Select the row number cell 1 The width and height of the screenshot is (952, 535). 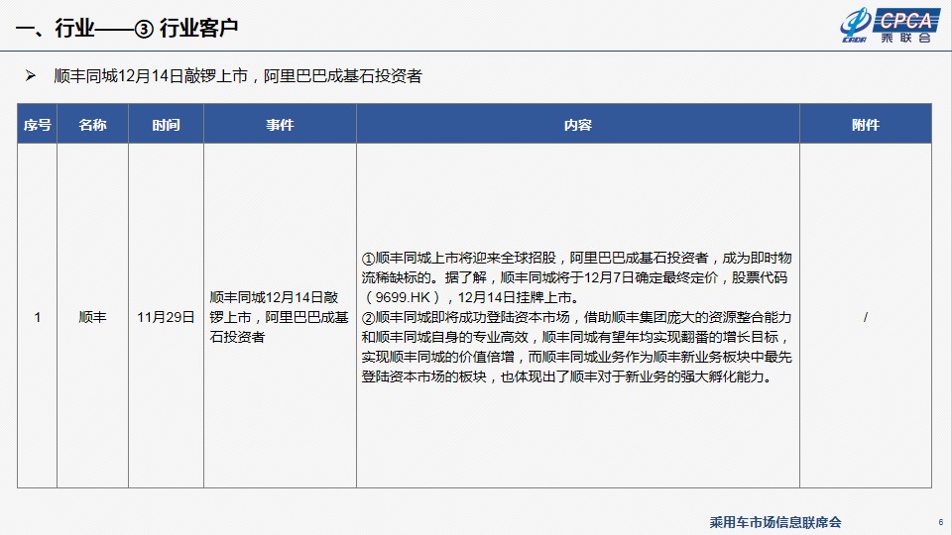(37, 317)
